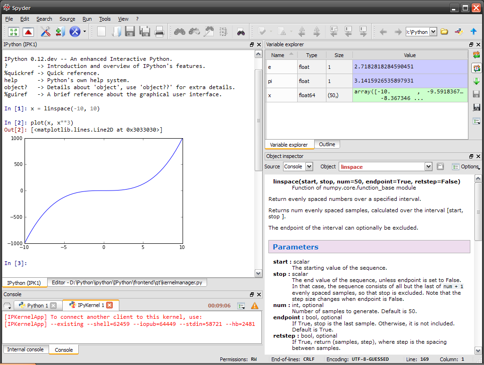Save Variable explorer data with the disk icon
The height and width of the screenshot is (365, 484).
click(x=476, y=94)
